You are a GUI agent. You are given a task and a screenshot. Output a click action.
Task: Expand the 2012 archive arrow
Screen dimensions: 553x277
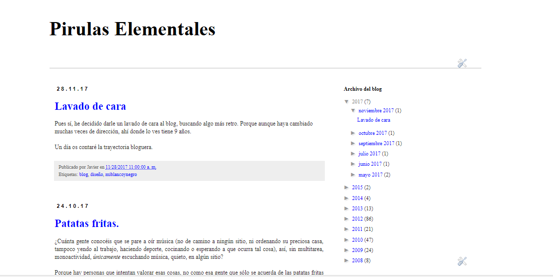click(x=347, y=219)
